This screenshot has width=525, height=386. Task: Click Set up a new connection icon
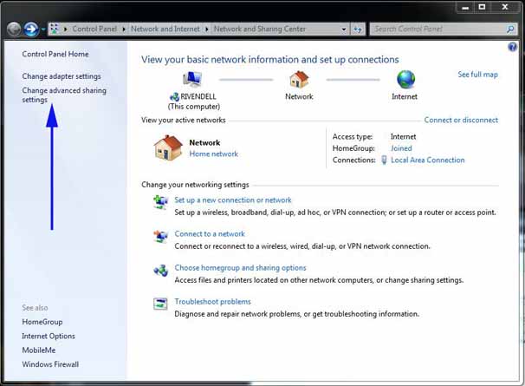160,202
